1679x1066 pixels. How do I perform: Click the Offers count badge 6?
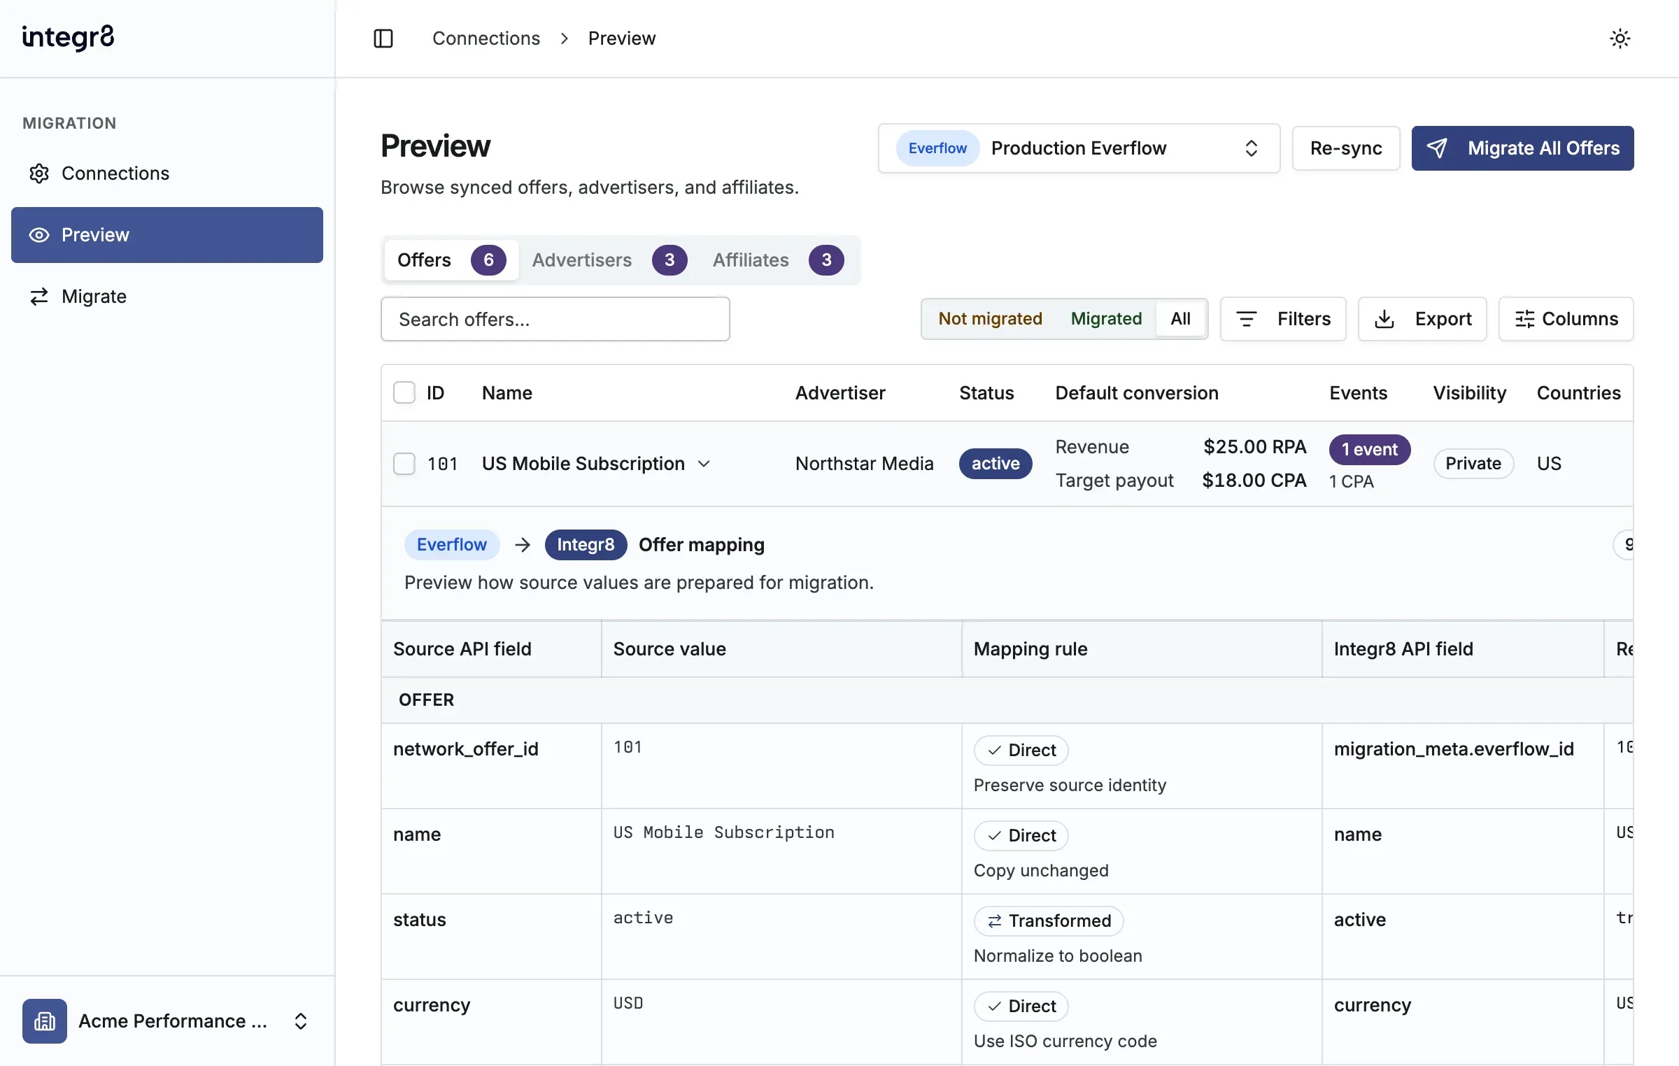[488, 260]
